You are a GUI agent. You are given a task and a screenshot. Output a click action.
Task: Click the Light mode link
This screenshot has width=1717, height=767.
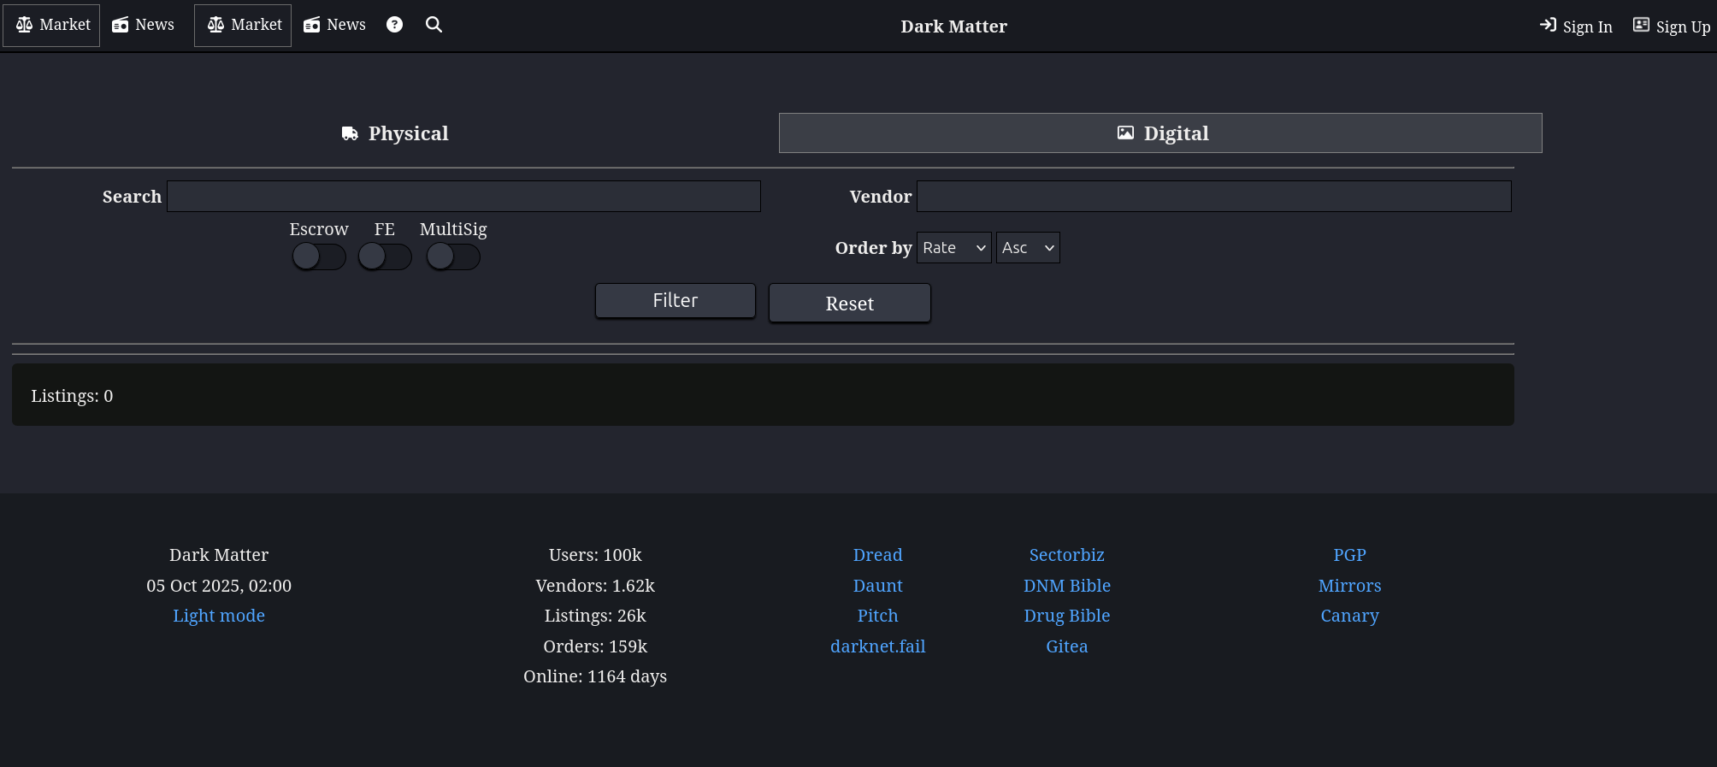pyautogui.click(x=219, y=616)
